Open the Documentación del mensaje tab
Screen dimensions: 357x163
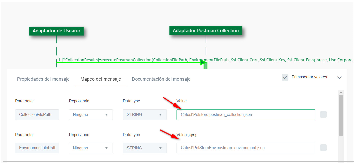pos(161,79)
